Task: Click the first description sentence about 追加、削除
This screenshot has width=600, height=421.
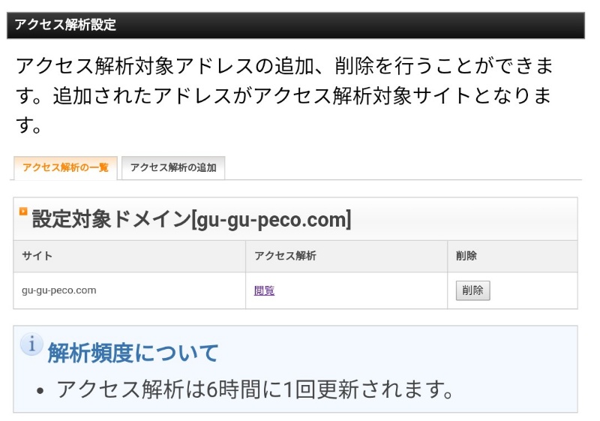Action: pyautogui.click(x=285, y=66)
